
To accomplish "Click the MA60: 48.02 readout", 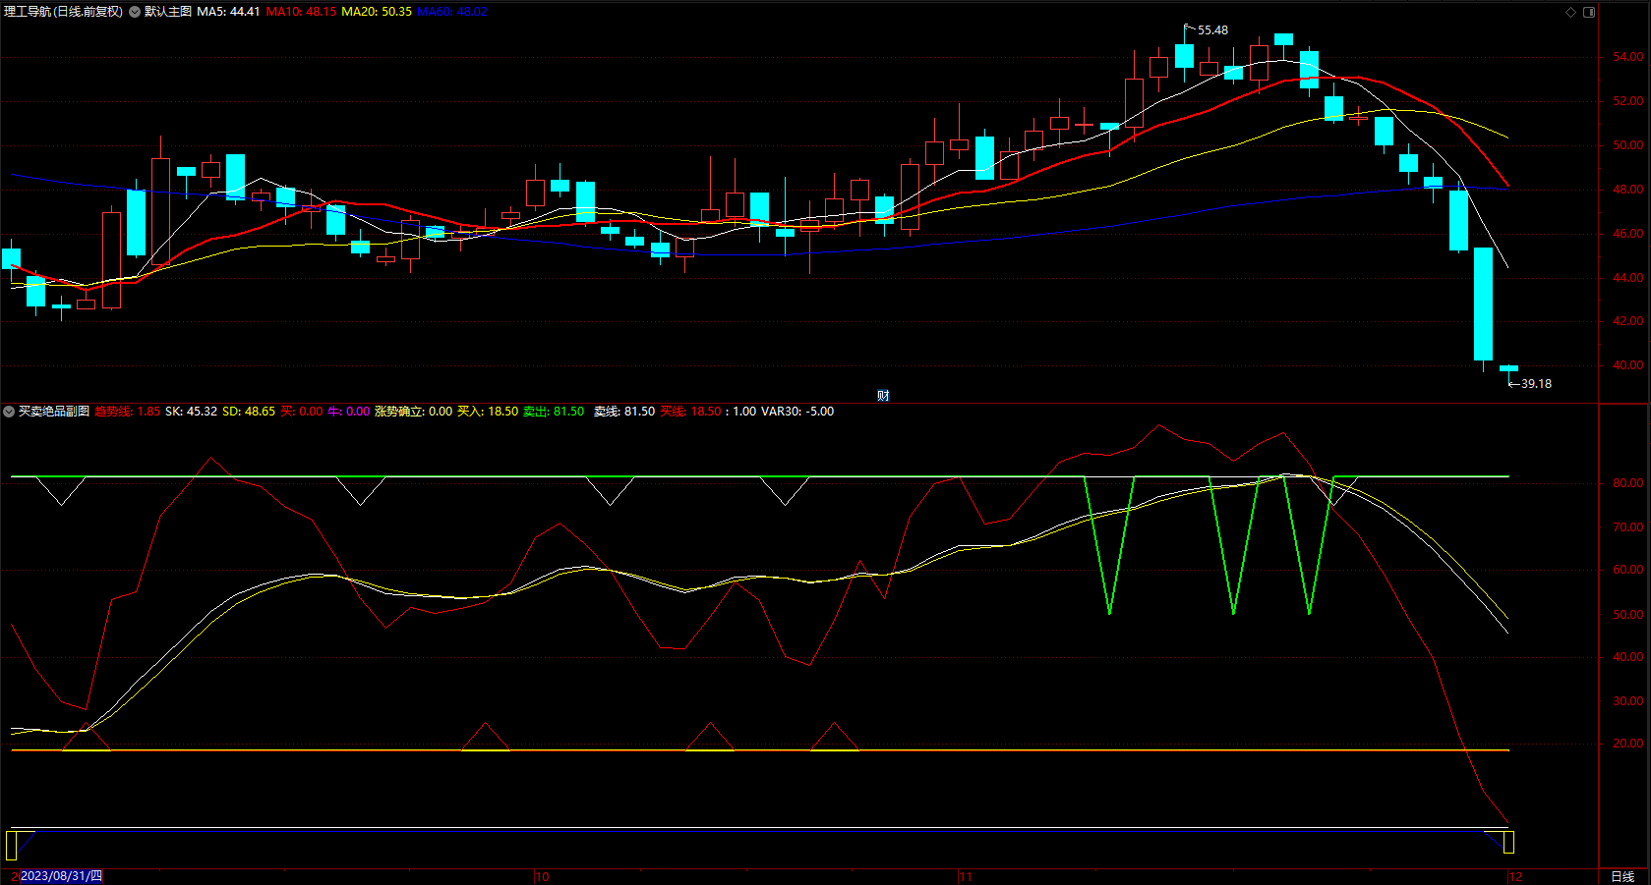I will pos(452,12).
